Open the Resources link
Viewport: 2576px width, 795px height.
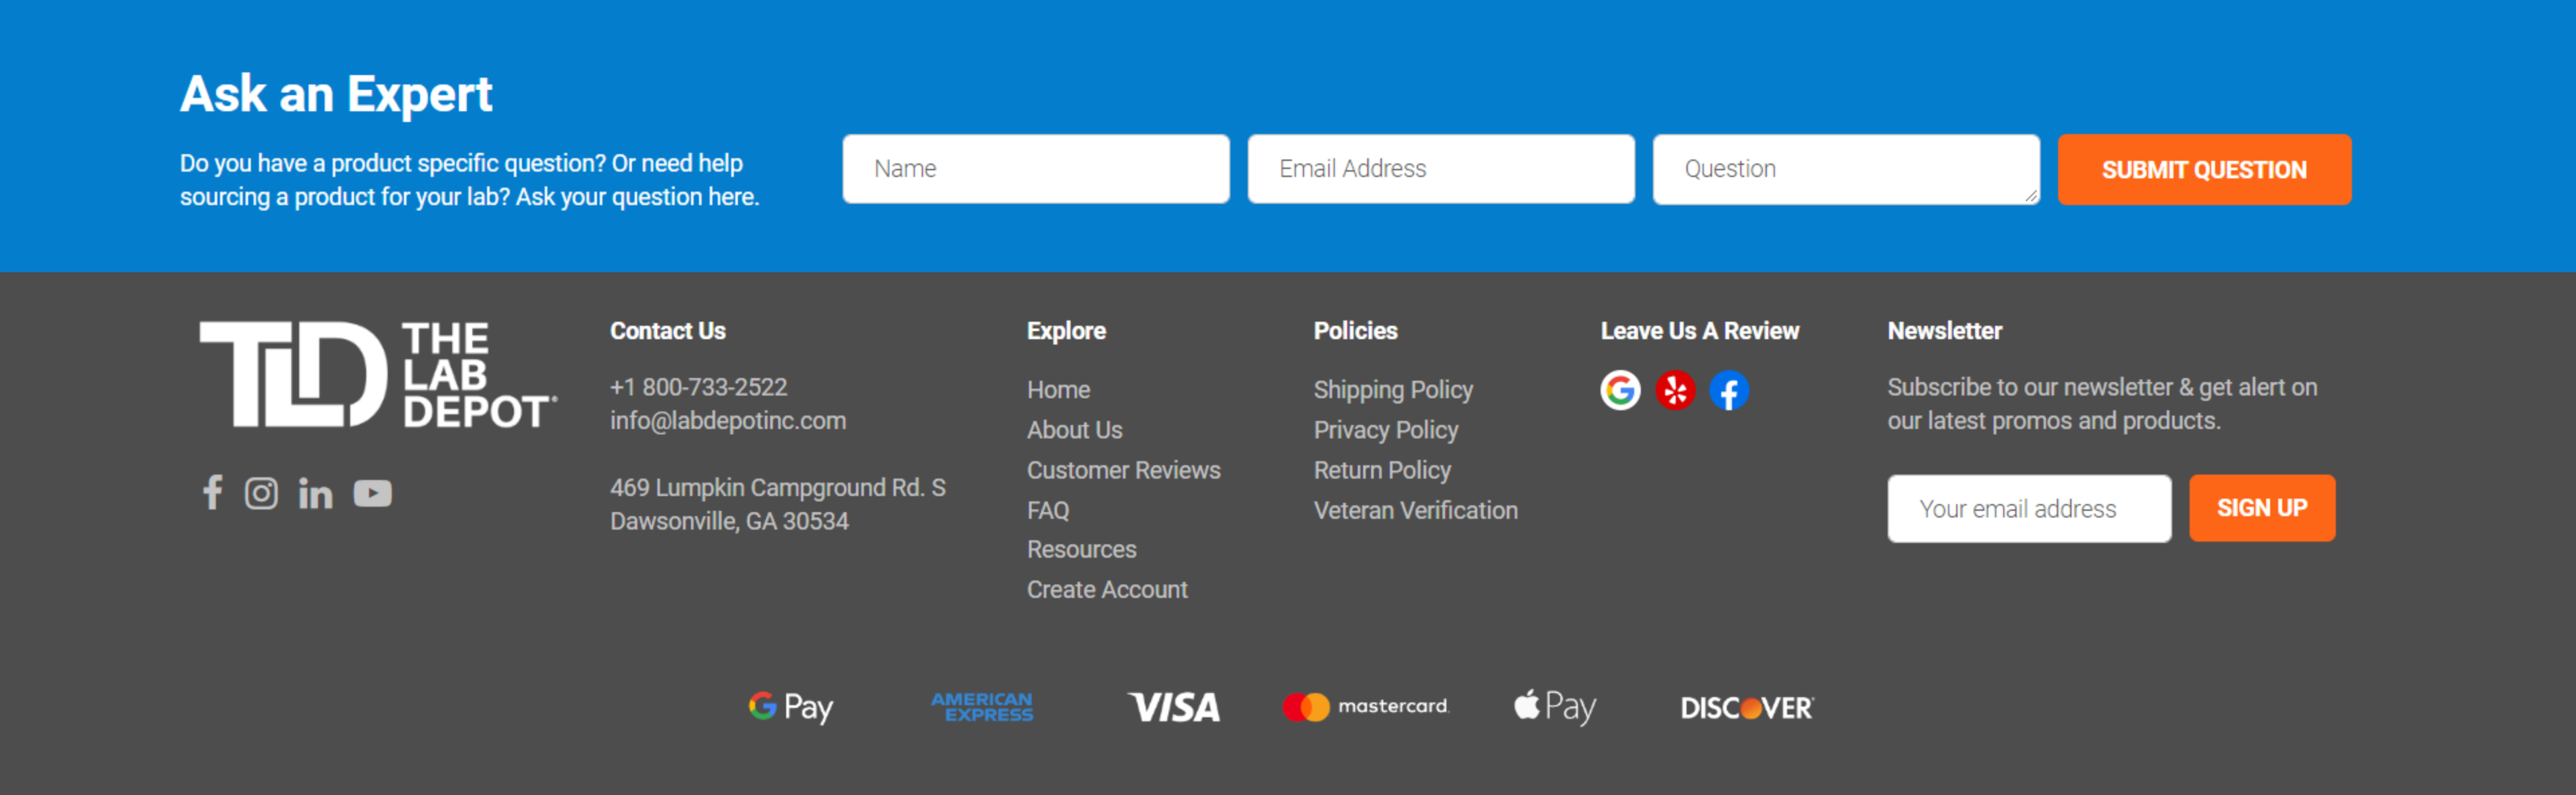(1081, 549)
